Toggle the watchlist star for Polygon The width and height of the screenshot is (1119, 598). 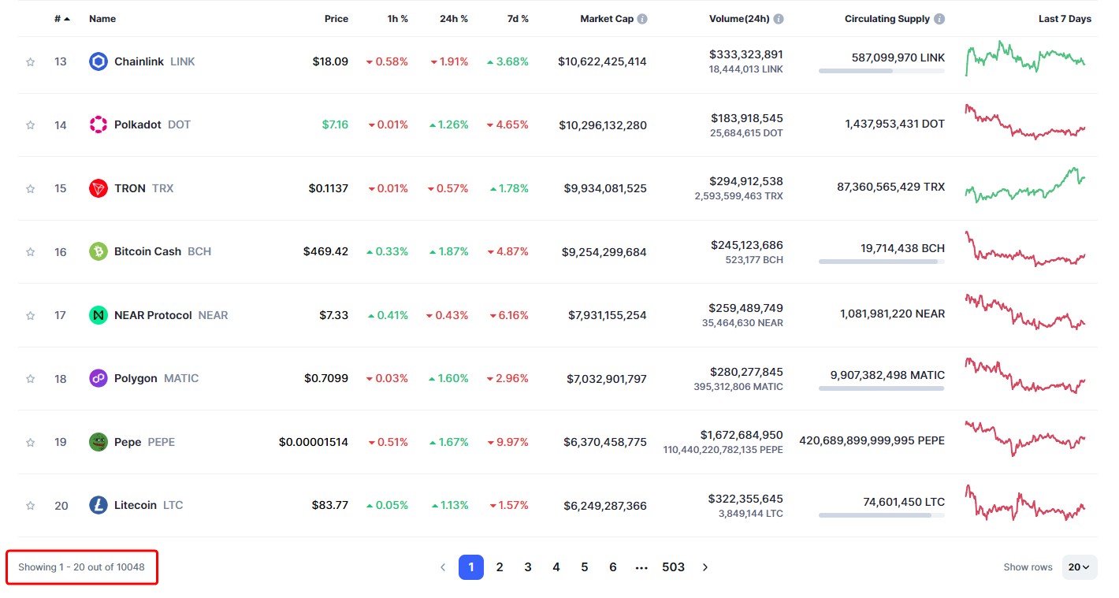pos(31,379)
